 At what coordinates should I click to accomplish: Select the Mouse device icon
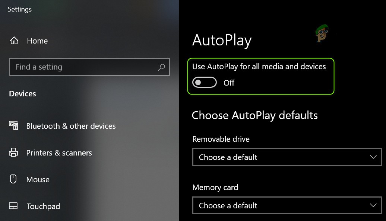click(x=13, y=179)
